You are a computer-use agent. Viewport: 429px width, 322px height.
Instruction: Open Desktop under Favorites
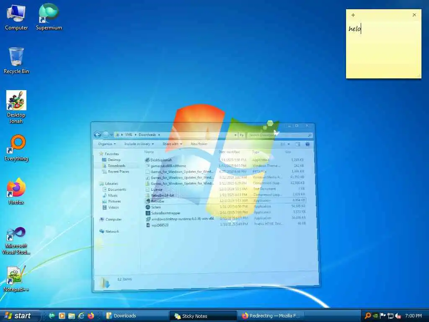click(x=111, y=160)
